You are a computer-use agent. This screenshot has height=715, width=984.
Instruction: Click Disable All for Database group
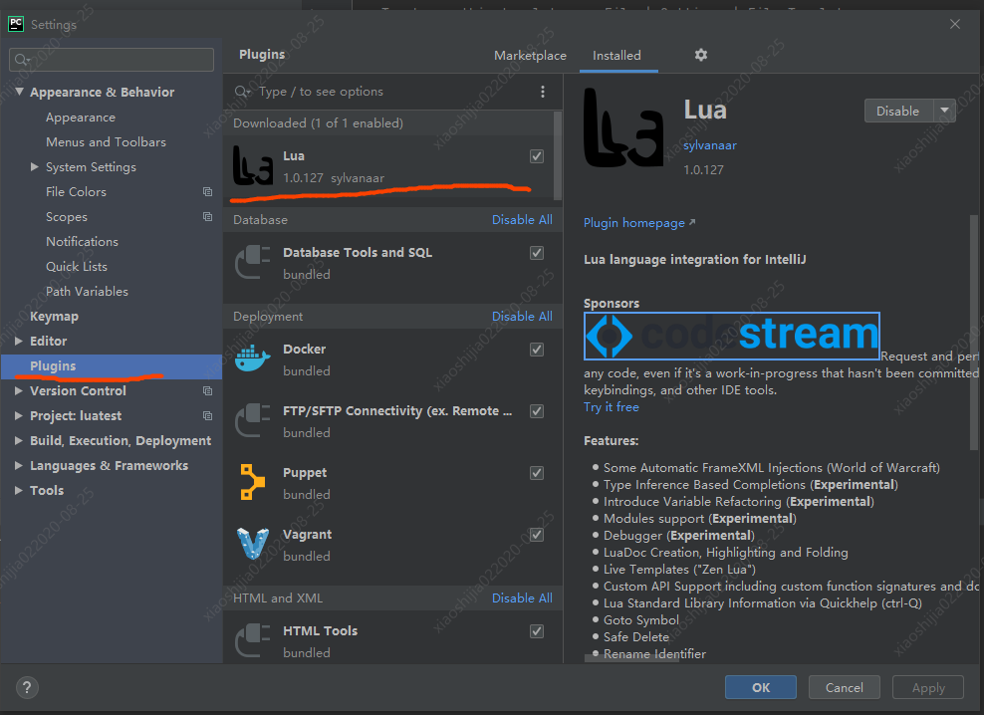coord(522,220)
